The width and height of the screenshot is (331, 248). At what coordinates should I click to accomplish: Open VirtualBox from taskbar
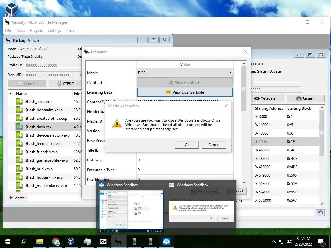coord(71,242)
